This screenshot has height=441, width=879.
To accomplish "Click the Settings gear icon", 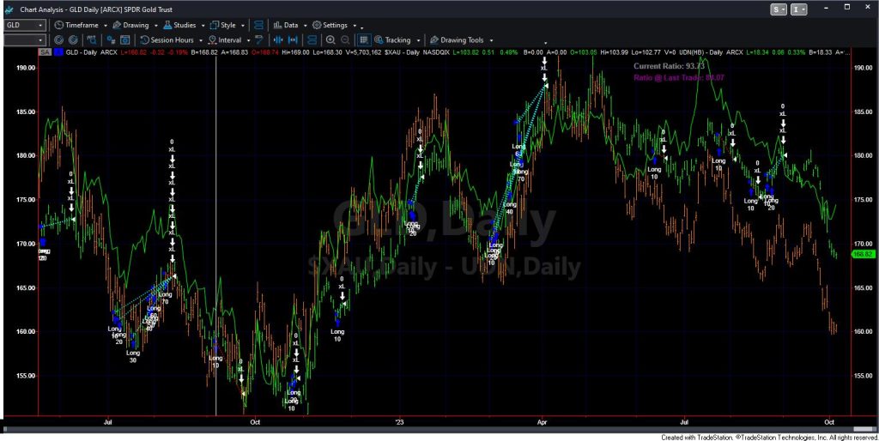I will (x=317, y=25).
